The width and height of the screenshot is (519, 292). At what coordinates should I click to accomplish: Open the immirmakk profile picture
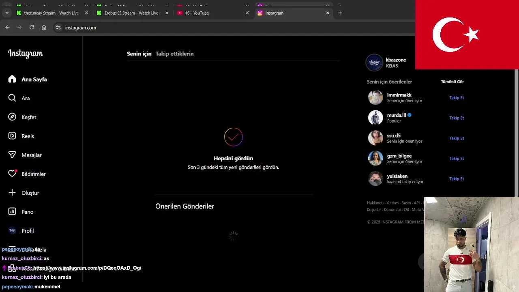tap(375, 97)
